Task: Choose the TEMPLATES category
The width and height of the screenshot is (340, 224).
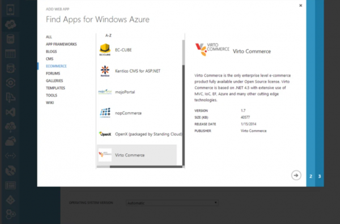Action: pyautogui.click(x=56, y=88)
